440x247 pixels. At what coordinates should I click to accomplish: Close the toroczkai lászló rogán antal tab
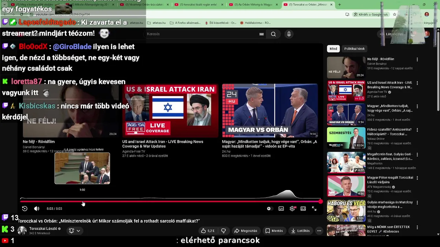(x=222, y=4)
